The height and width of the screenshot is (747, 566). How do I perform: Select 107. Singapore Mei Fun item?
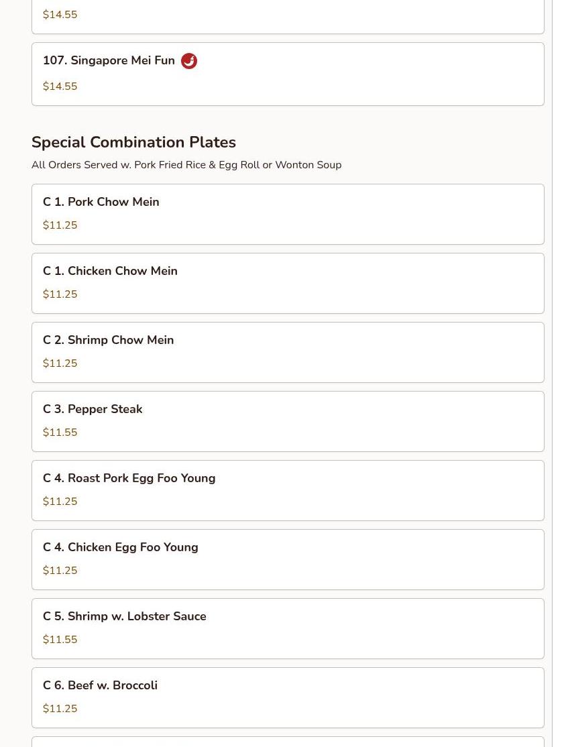(x=109, y=61)
